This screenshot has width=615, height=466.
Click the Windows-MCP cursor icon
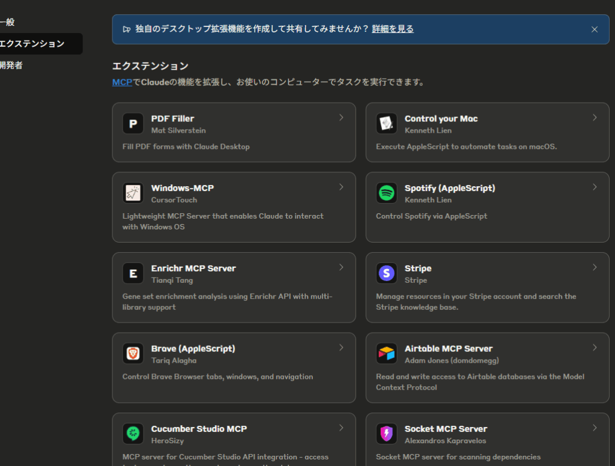[133, 193]
